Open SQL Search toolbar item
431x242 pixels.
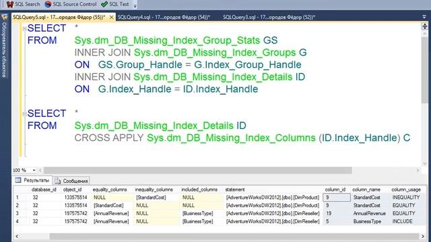coord(24,4)
